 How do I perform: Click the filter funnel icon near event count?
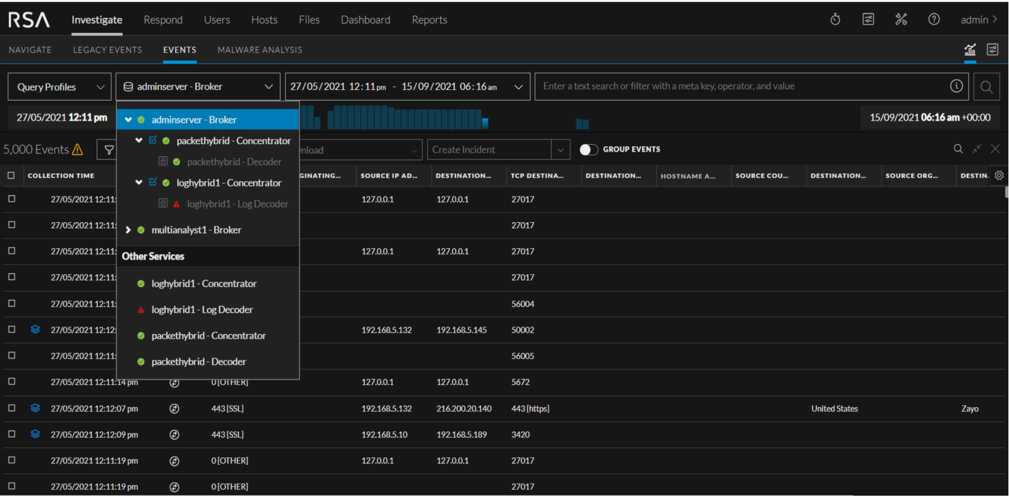pyautogui.click(x=108, y=150)
